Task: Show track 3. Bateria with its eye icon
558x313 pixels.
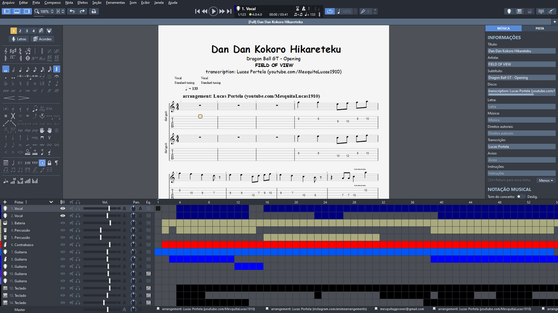Action: tap(63, 223)
